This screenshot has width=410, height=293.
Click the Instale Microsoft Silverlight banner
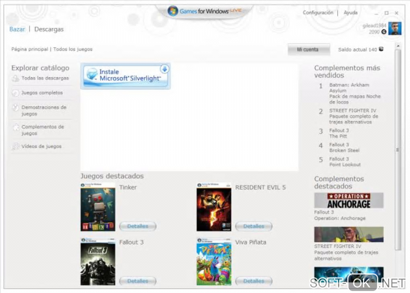click(125, 76)
